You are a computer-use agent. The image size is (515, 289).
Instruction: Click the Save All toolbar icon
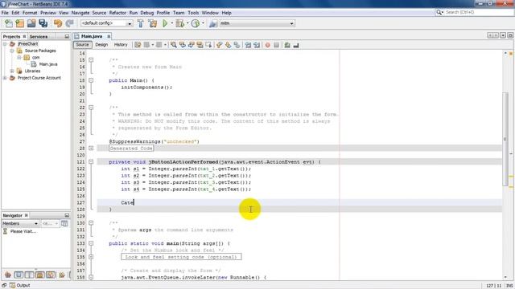(x=43, y=23)
